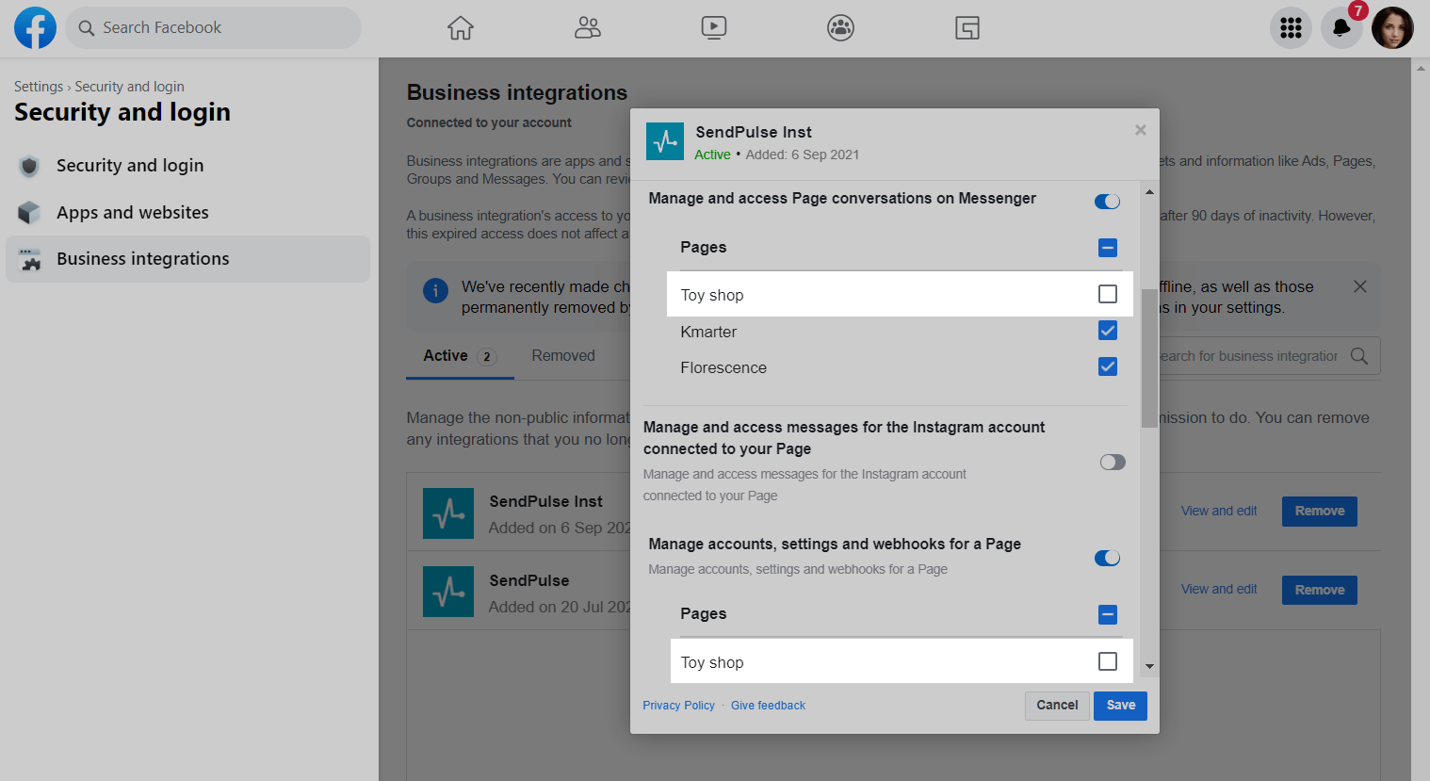This screenshot has height=781, width=1430.
Task: Cancel the permission changes
Action: (x=1057, y=706)
